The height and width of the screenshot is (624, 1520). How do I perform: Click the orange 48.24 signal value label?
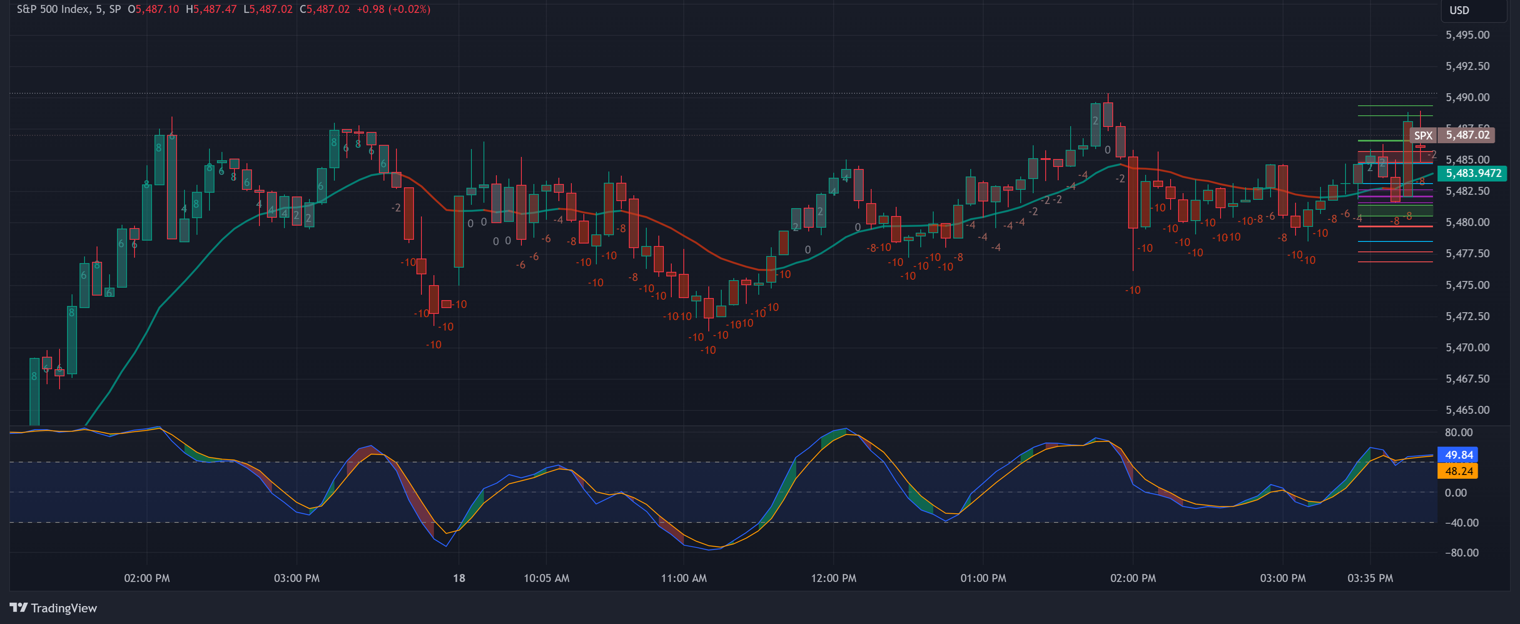[x=1458, y=471]
